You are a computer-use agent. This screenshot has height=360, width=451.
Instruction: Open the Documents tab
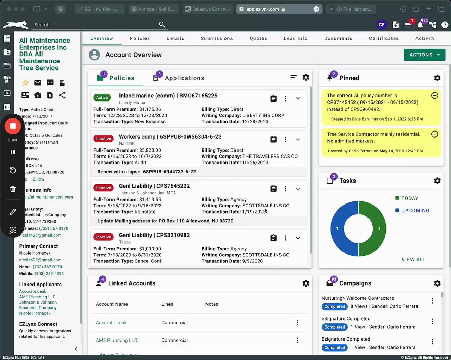click(x=338, y=38)
